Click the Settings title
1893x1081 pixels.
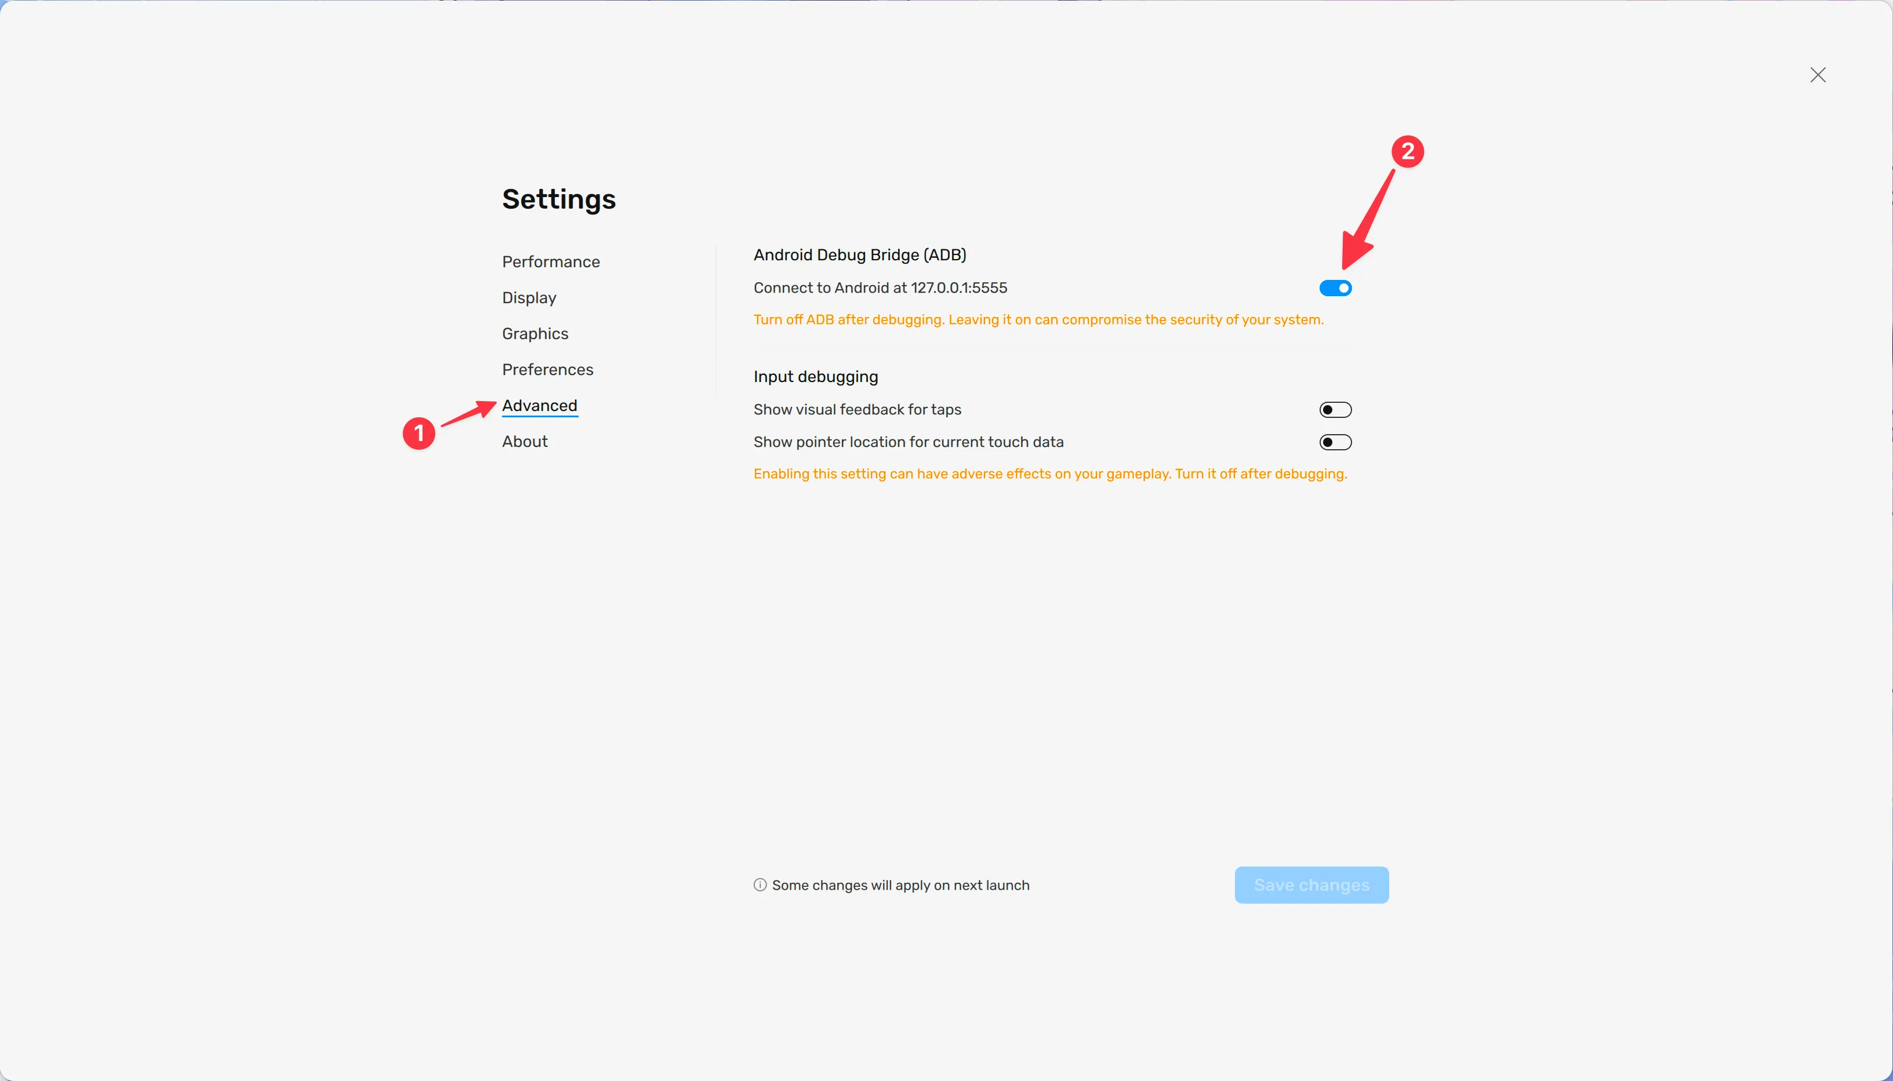558,199
